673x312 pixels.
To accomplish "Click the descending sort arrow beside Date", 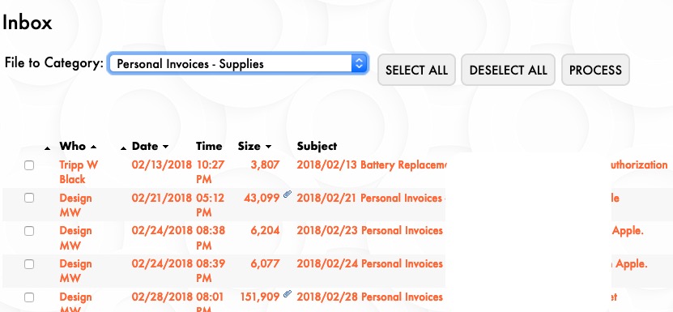I will pyautogui.click(x=165, y=147).
